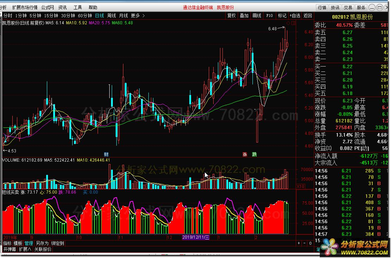Click the stock title 002012 凯恩股份

coord(352,17)
